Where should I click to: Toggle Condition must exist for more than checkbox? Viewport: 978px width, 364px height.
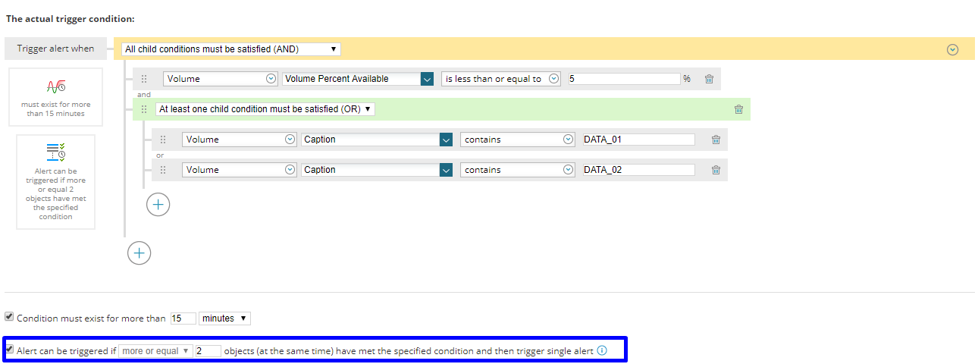pyautogui.click(x=9, y=317)
